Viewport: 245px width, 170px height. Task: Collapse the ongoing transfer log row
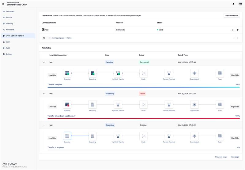point(44,125)
